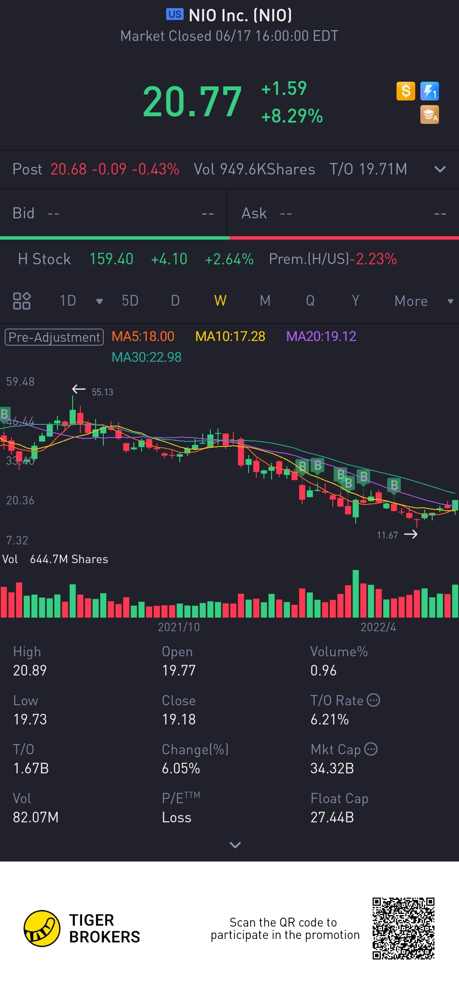Tap the Ask price field
459x996 pixels.
click(x=343, y=213)
